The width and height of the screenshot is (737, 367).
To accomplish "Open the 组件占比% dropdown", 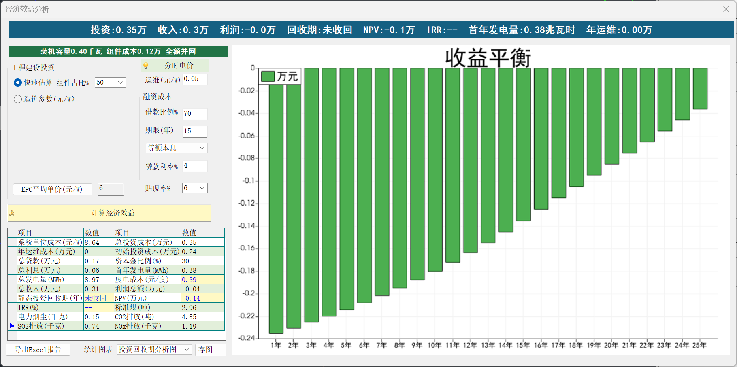I will 120,83.
